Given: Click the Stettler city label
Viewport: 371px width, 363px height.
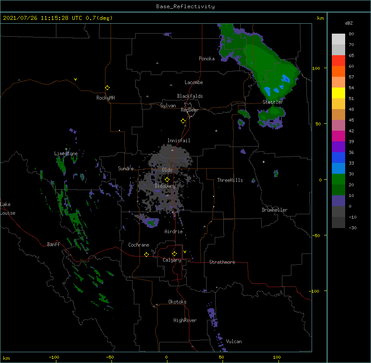Looking at the screenshot, I should click(272, 102).
